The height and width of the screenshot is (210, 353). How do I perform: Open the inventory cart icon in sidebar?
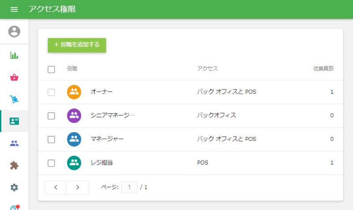click(14, 99)
